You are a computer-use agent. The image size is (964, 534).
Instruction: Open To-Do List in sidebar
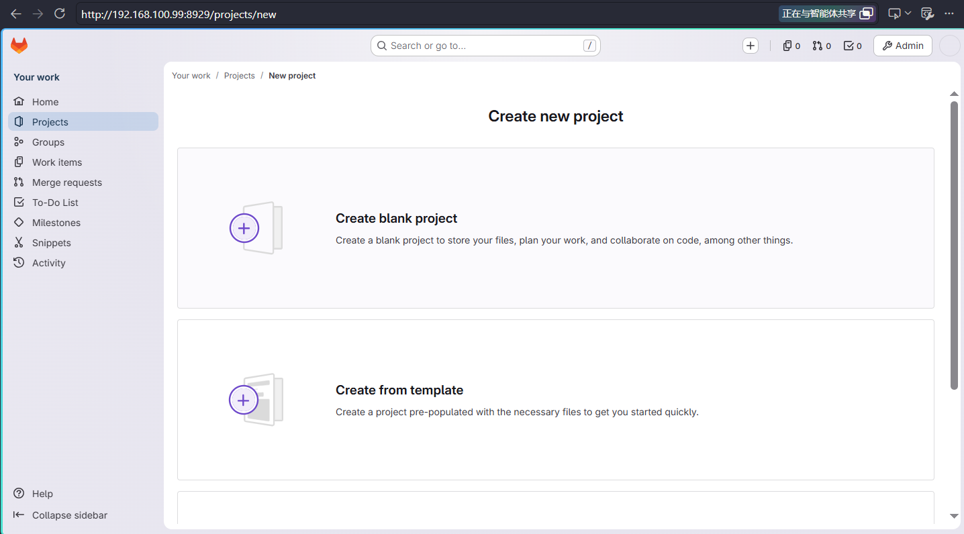coord(83,203)
